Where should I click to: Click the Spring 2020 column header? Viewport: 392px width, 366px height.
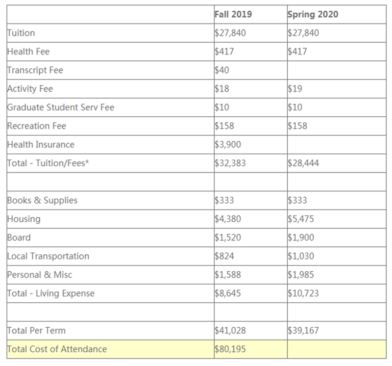point(313,14)
